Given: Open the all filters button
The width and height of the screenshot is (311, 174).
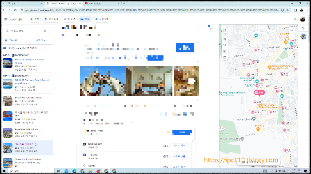Looking at the screenshot, I should pos(12,40).
